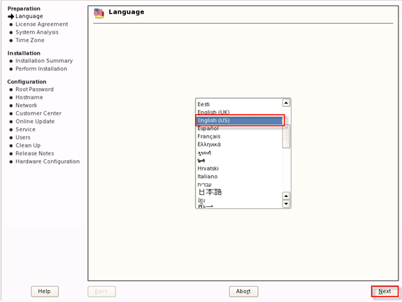Screen dimensions: 402x302
Task: Abort the installation
Action: [243, 292]
